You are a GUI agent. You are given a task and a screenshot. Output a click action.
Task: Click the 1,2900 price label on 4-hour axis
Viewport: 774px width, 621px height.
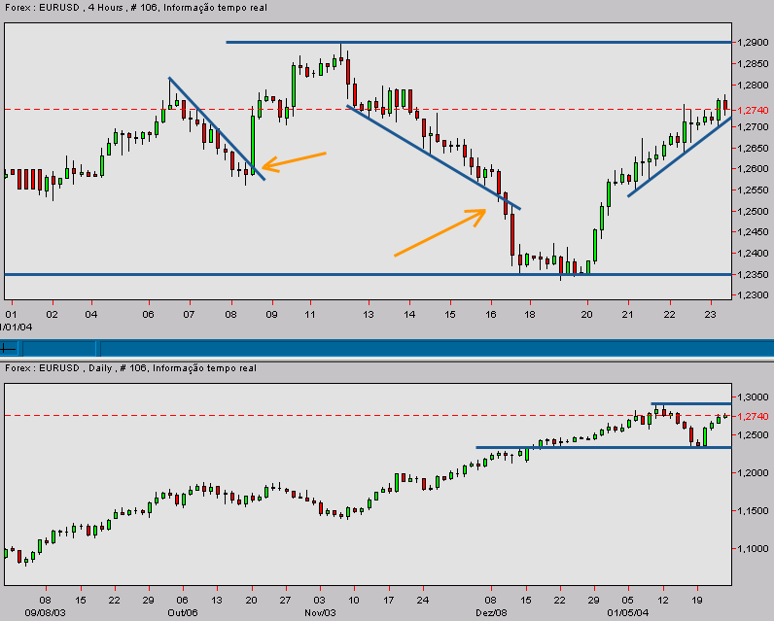(753, 43)
